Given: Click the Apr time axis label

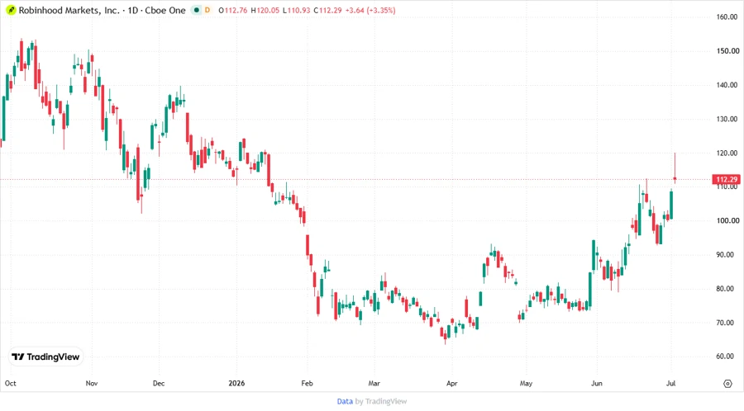Looking at the screenshot, I should (451, 383).
